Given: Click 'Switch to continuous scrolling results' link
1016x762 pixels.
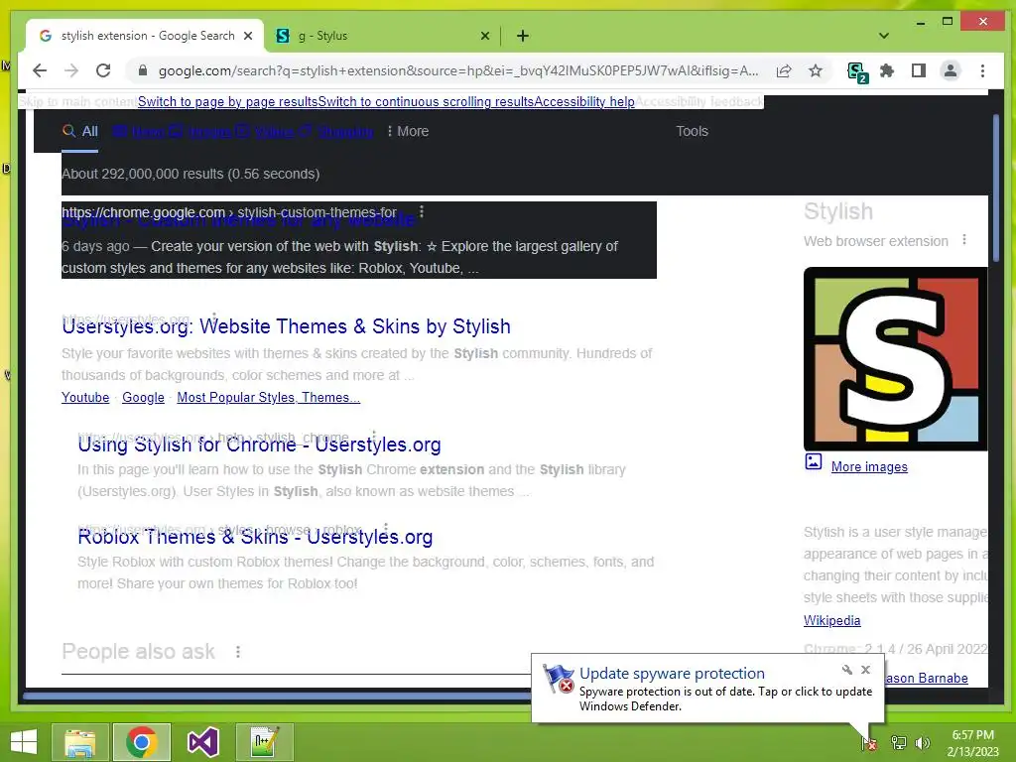Looking at the screenshot, I should point(426,102).
